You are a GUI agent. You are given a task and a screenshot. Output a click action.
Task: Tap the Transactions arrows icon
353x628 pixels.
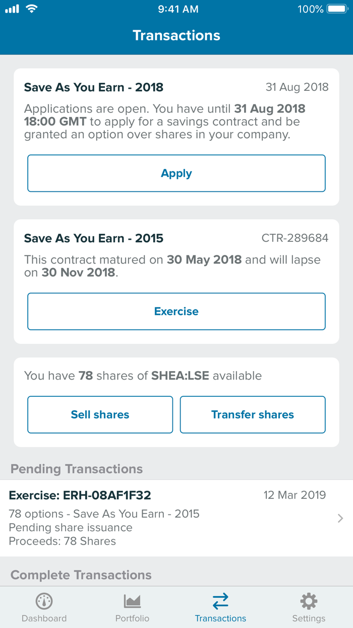tap(220, 601)
